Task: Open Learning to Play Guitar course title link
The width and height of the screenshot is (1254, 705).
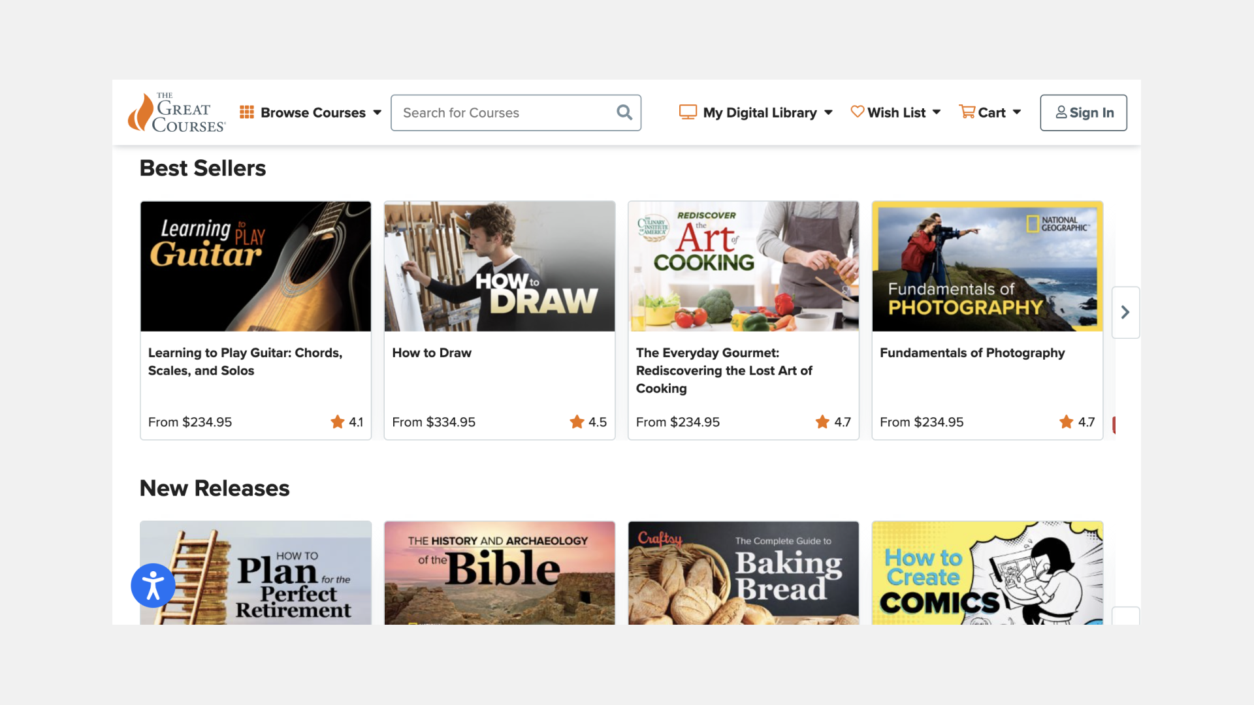Action: point(245,362)
